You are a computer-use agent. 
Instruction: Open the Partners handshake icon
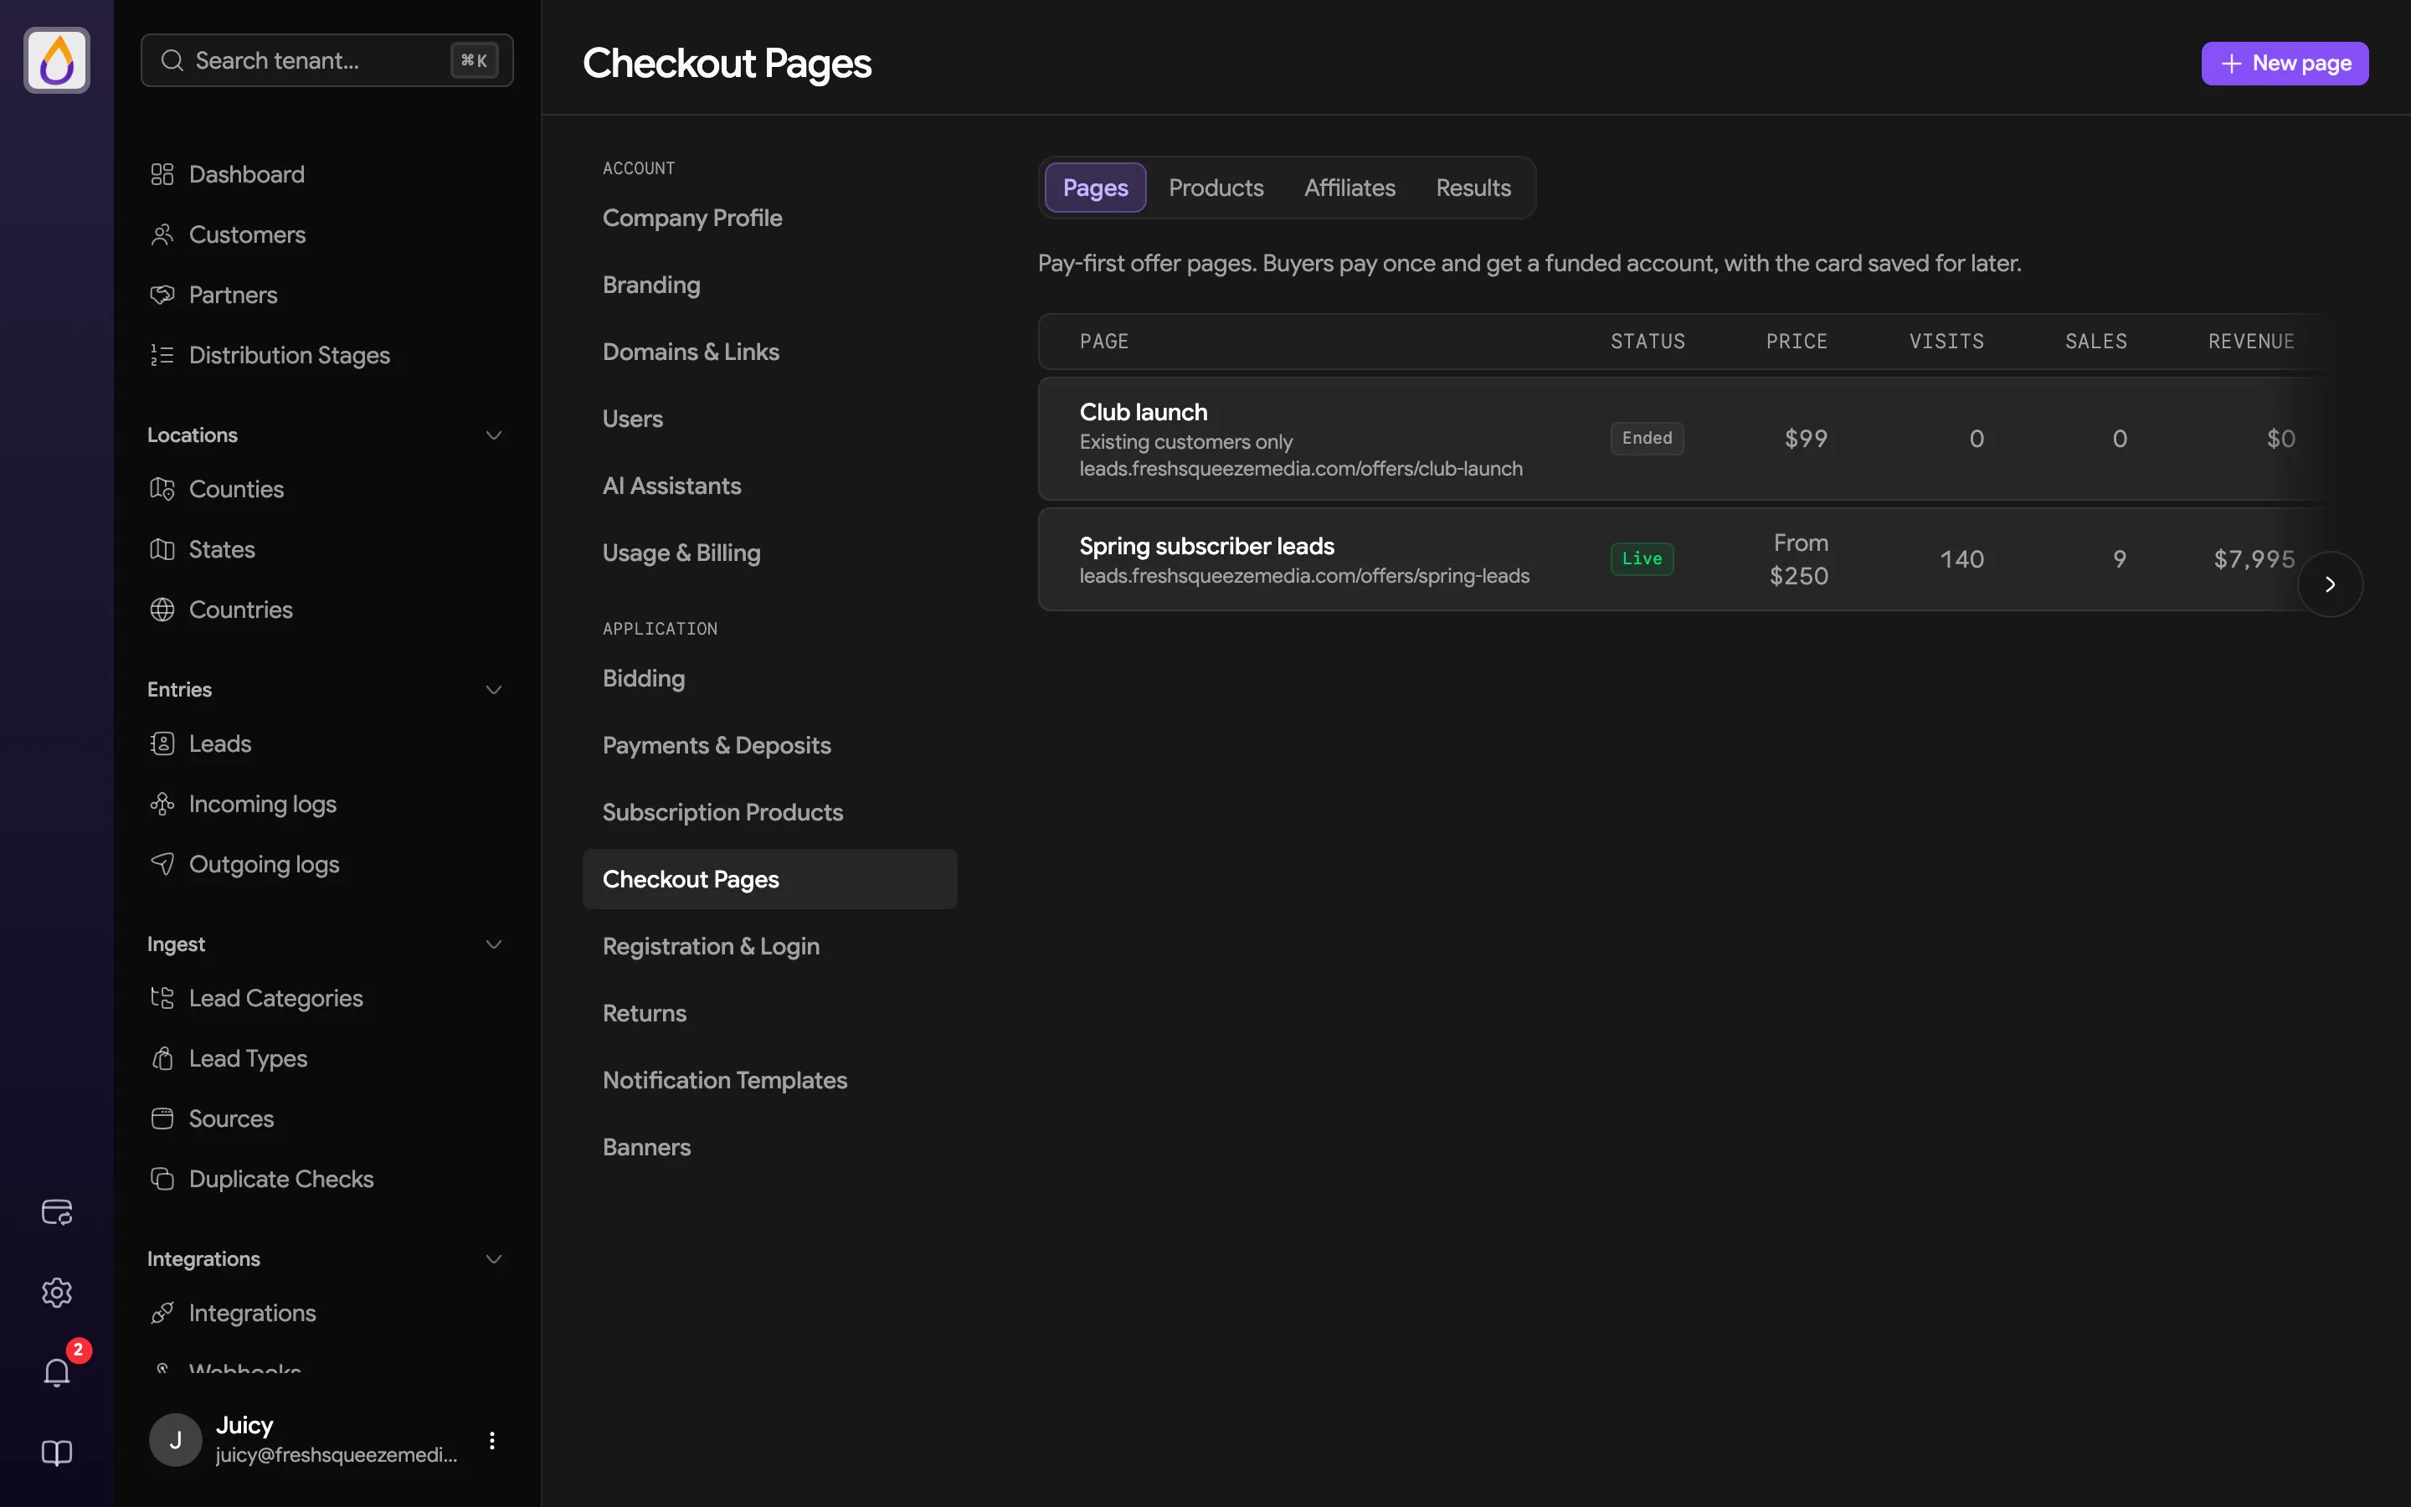[162, 295]
